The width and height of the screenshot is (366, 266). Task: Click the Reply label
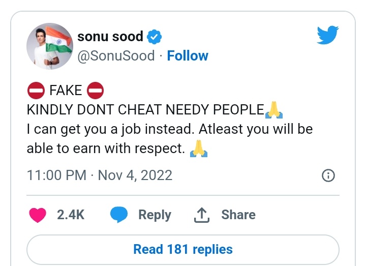tap(155, 215)
